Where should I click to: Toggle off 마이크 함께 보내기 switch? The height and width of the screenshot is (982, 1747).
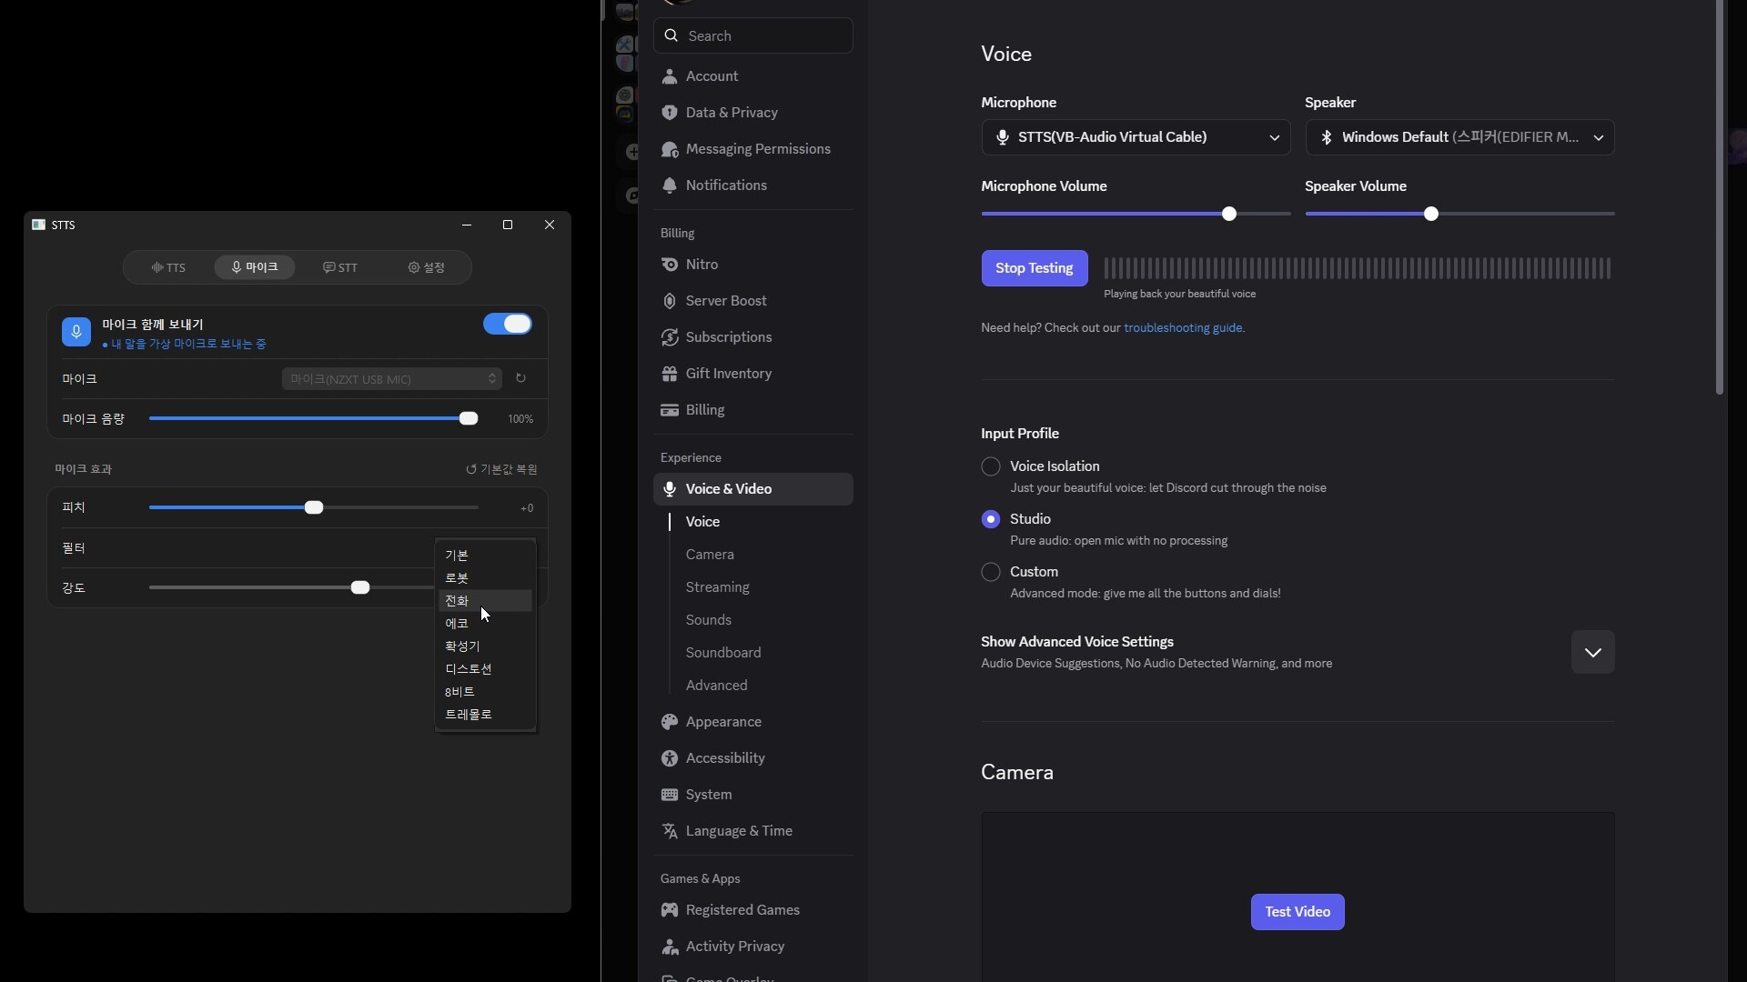(508, 325)
